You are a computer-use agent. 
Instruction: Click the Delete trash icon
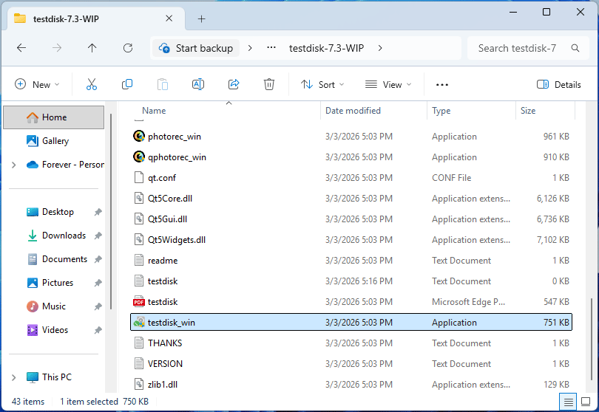[x=269, y=84]
